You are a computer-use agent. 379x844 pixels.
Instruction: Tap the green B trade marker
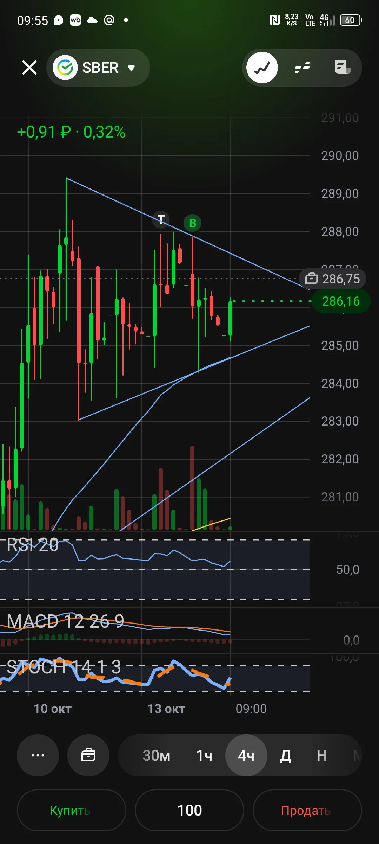(192, 223)
